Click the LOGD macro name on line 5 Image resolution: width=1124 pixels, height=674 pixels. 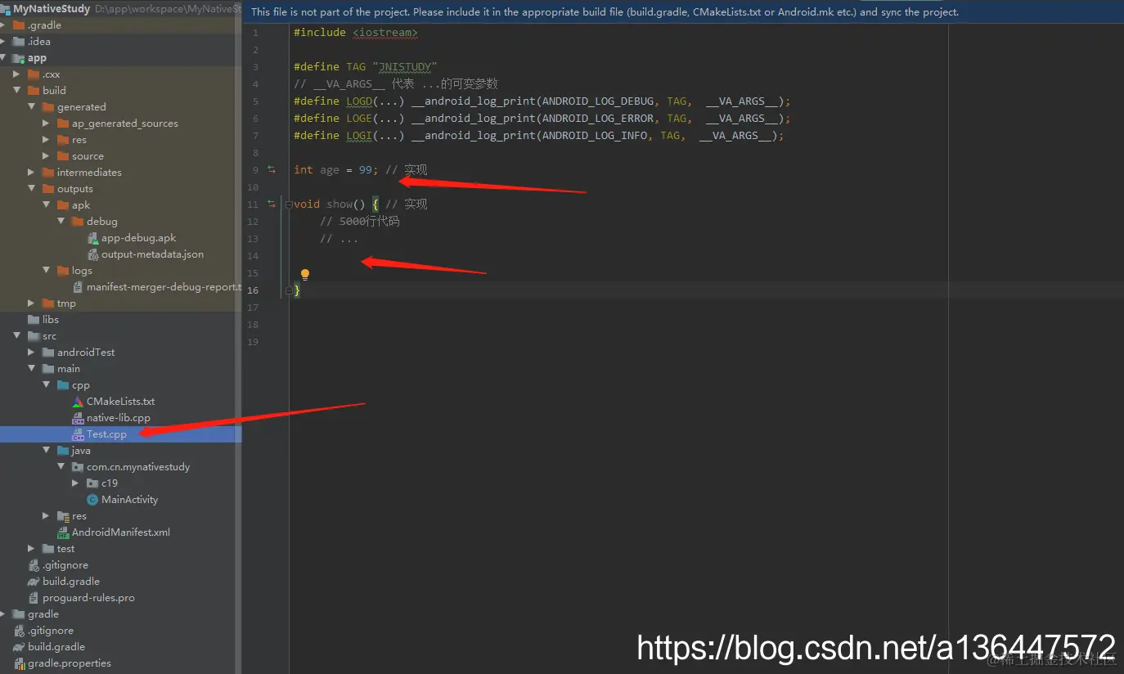click(x=359, y=101)
